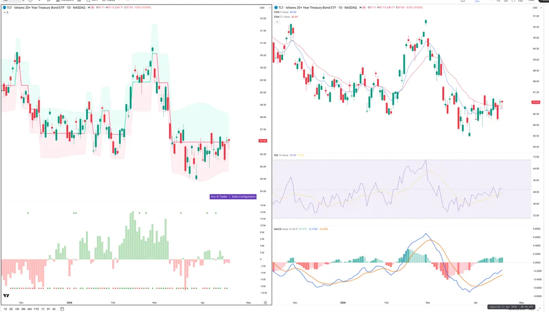This screenshot has width=549, height=312.
Task: Click RSI value 50.49 in legend
Action: pos(293,155)
